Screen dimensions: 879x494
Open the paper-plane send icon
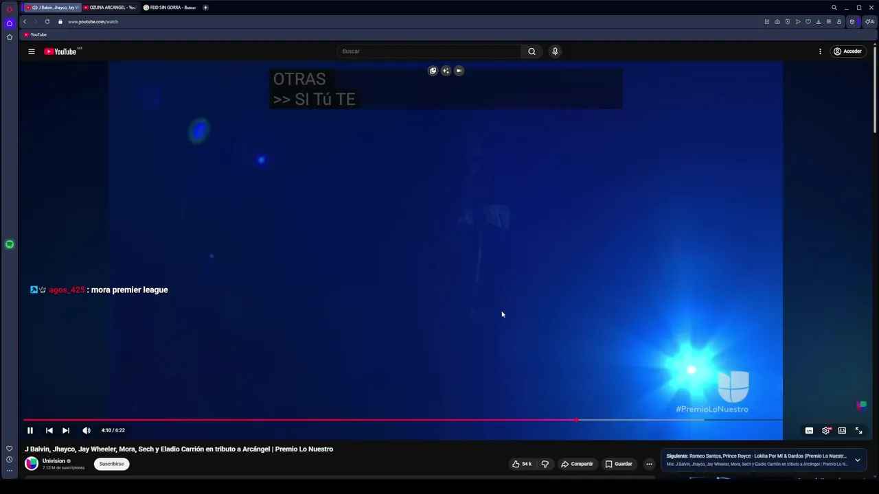(798, 21)
